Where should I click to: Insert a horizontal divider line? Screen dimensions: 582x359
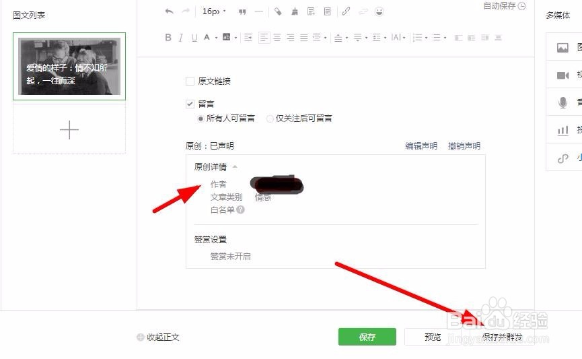[x=259, y=12]
